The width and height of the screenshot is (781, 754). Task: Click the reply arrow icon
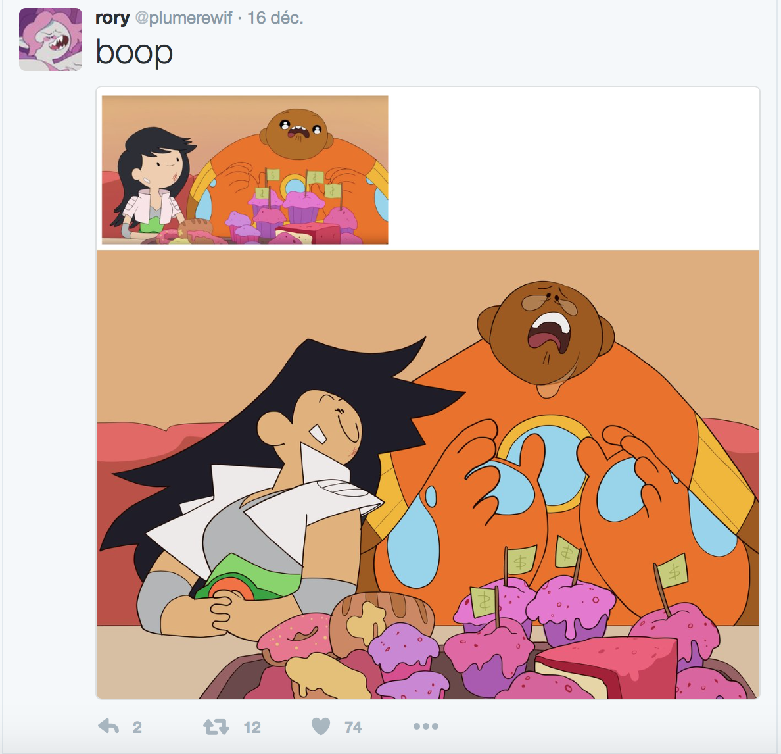click(108, 726)
